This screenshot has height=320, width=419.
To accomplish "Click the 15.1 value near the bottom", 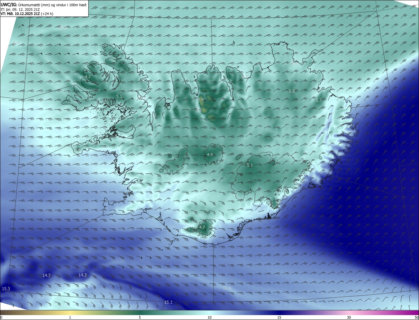I will pyautogui.click(x=168, y=302).
